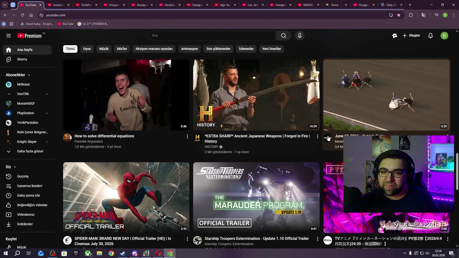Select the Aksiyon-macera oyunları chip
Viewport: 459px width, 258px height.
coord(154,49)
